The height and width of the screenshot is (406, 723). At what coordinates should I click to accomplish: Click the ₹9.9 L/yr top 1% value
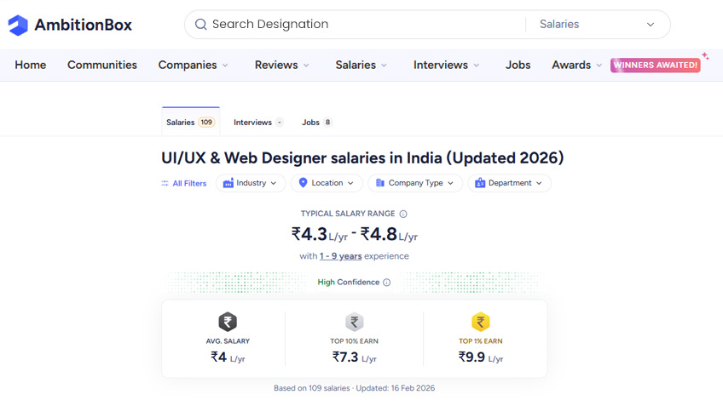tap(481, 357)
